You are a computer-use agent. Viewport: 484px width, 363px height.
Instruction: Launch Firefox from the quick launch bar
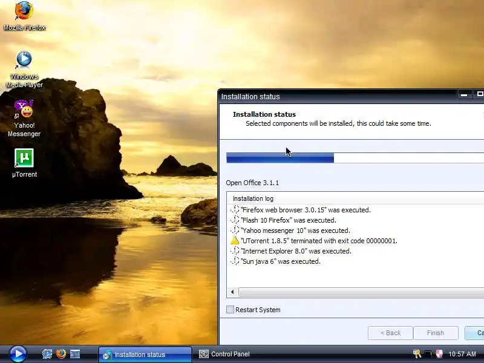(61, 354)
